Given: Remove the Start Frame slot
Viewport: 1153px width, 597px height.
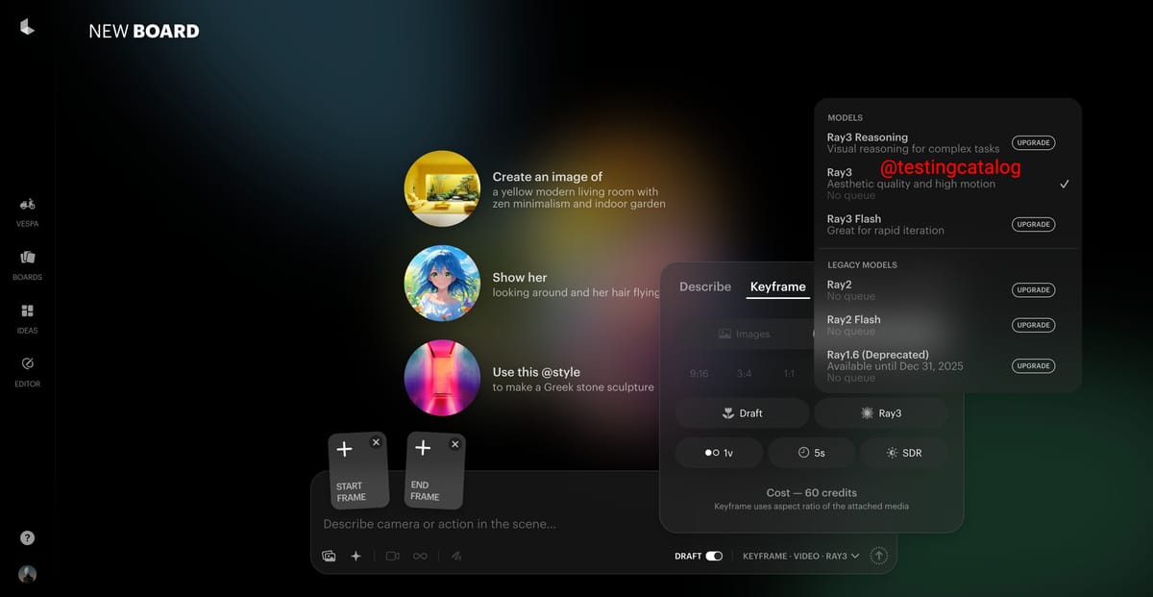Looking at the screenshot, I should (x=376, y=443).
